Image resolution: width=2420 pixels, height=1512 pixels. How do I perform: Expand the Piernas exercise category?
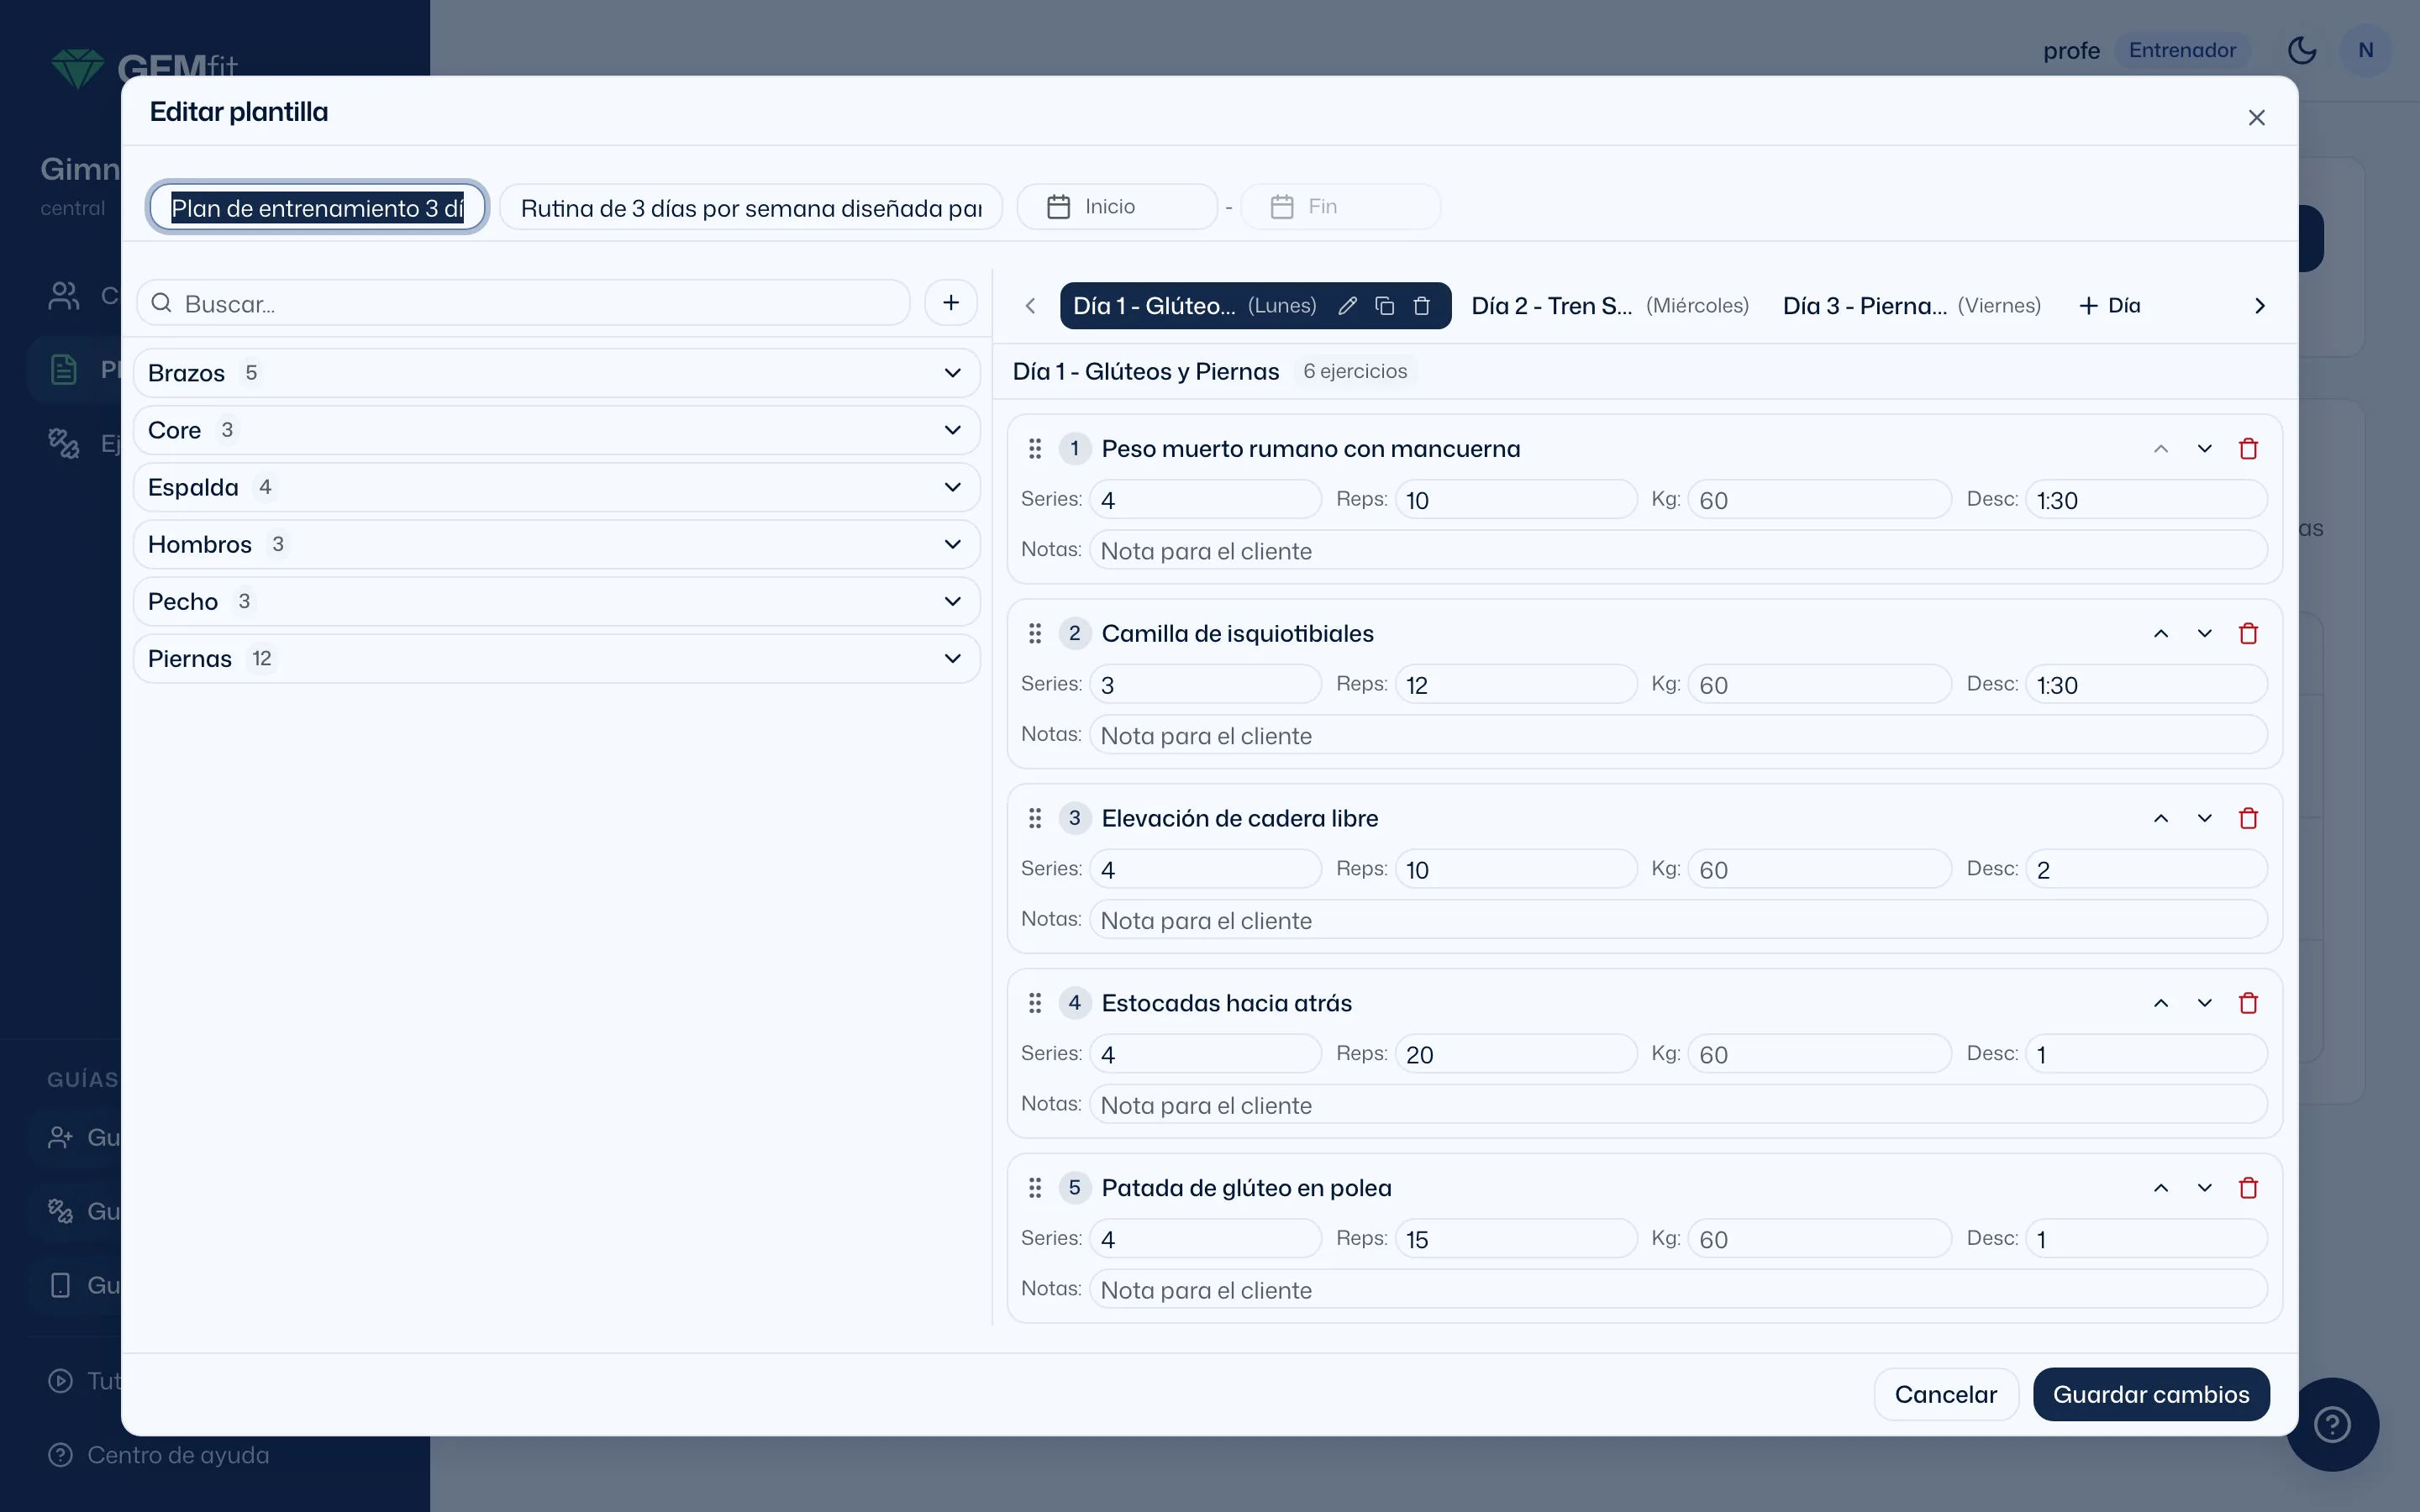(x=557, y=659)
